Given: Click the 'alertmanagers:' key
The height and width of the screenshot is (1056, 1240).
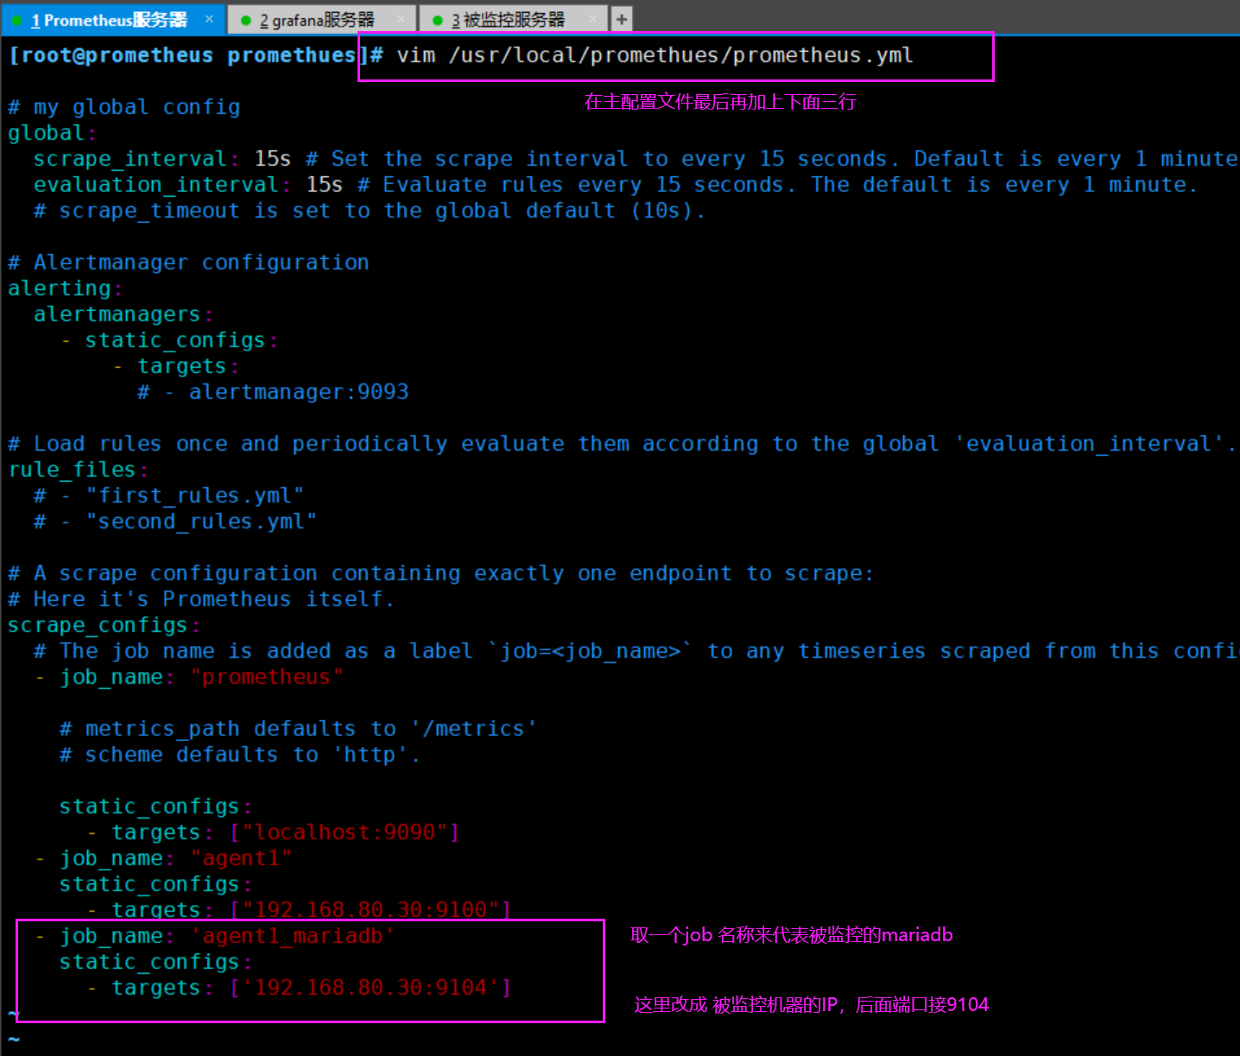Looking at the screenshot, I should click(x=123, y=314).
